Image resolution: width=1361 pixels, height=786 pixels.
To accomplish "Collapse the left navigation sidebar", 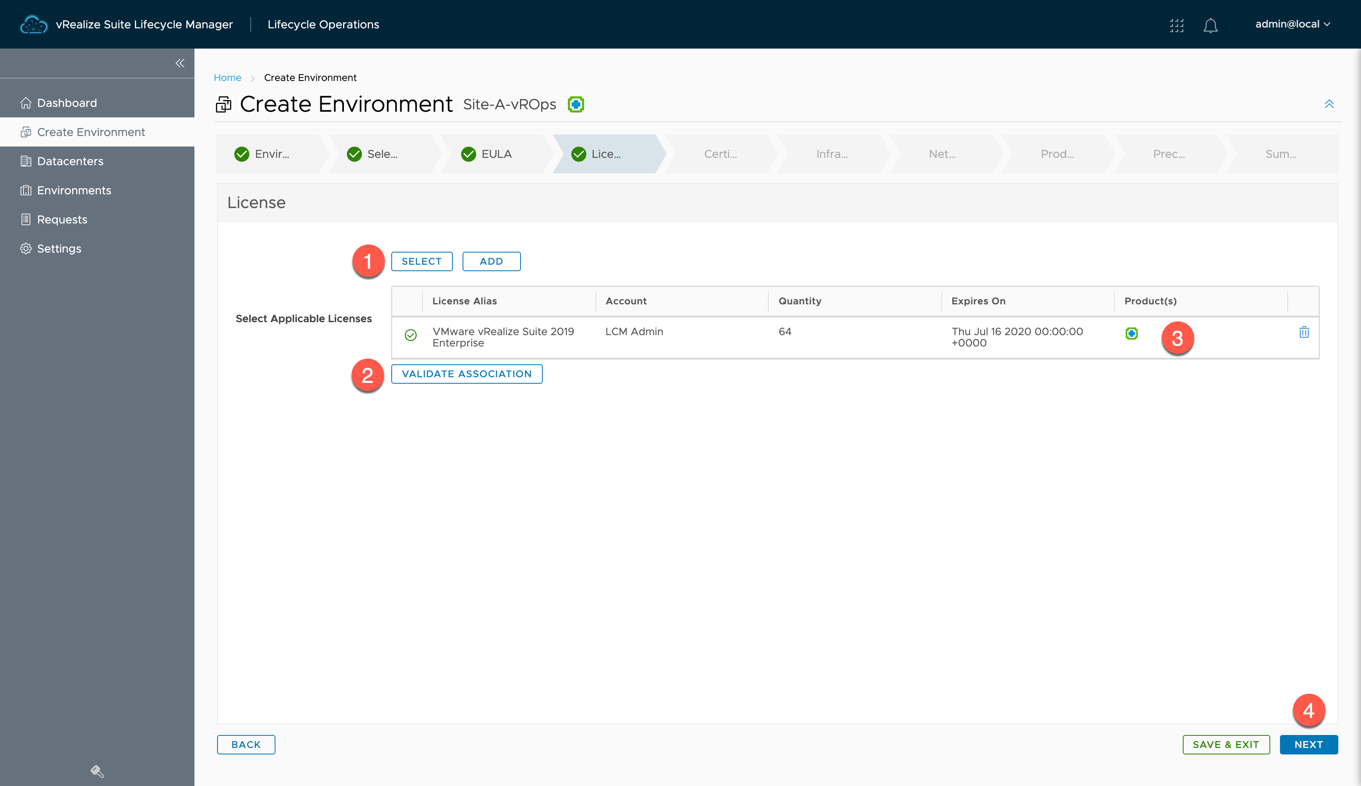I will [x=180, y=63].
